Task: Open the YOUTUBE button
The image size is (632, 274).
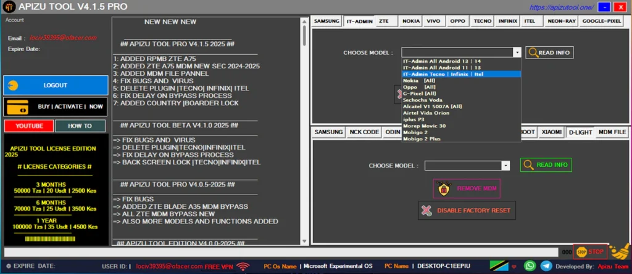Action: point(29,126)
